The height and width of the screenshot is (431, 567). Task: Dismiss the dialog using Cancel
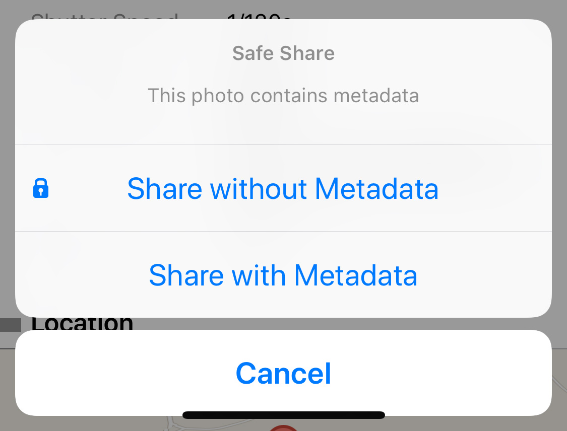(x=283, y=373)
